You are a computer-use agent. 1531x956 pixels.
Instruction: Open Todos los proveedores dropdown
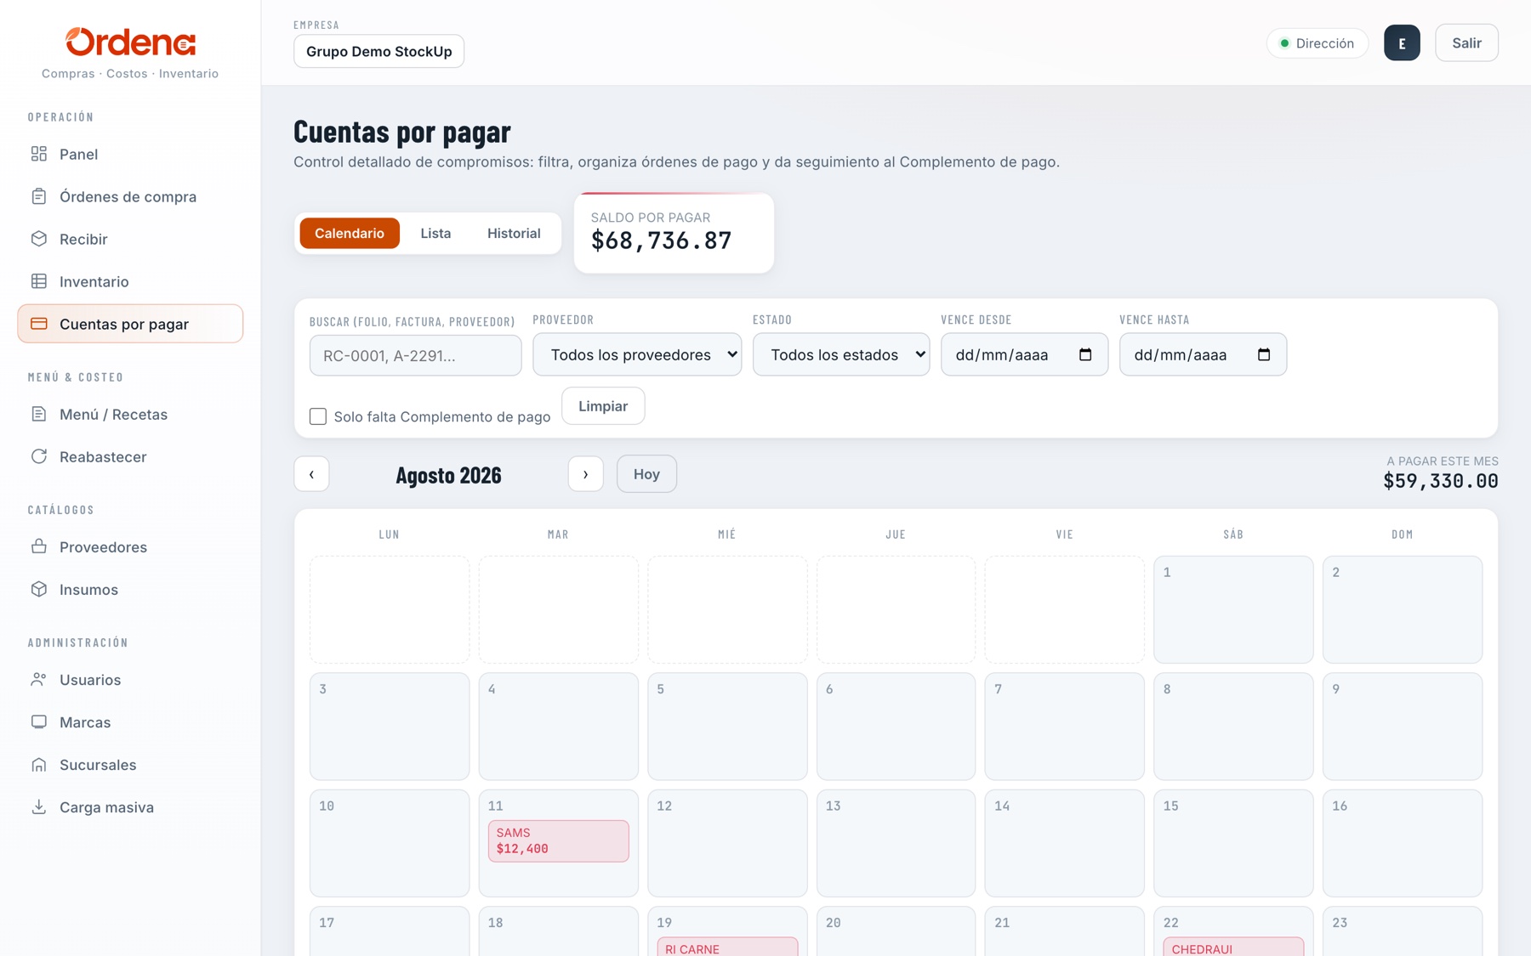click(637, 354)
